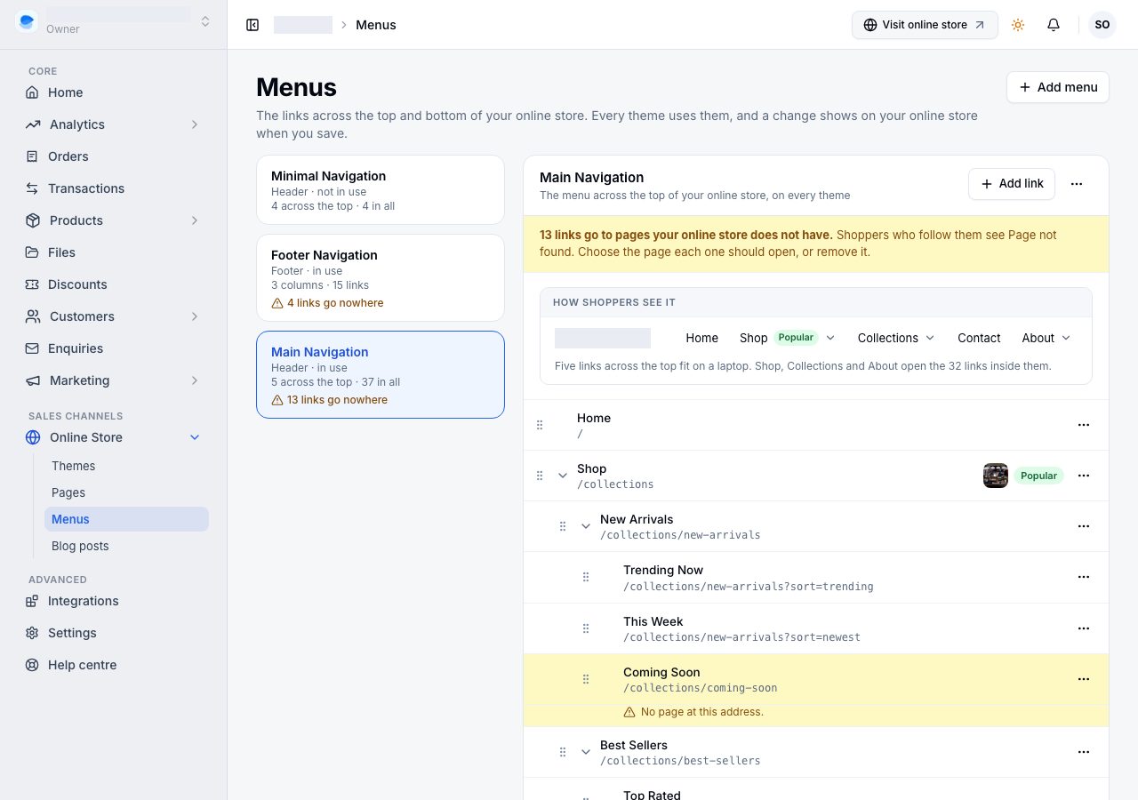Click Visit online store button
The height and width of the screenshot is (800, 1138).
(925, 25)
